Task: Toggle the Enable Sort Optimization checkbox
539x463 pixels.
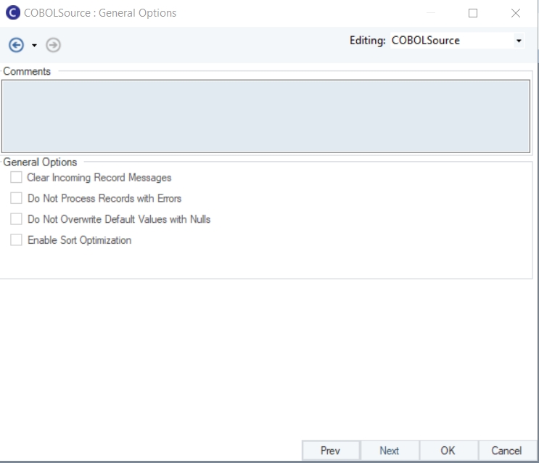Action: [x=16, y=240]
